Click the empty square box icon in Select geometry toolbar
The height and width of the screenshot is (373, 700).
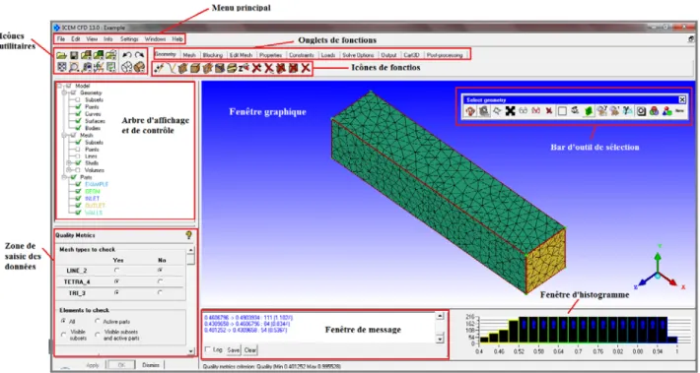[x=563, y=111]
